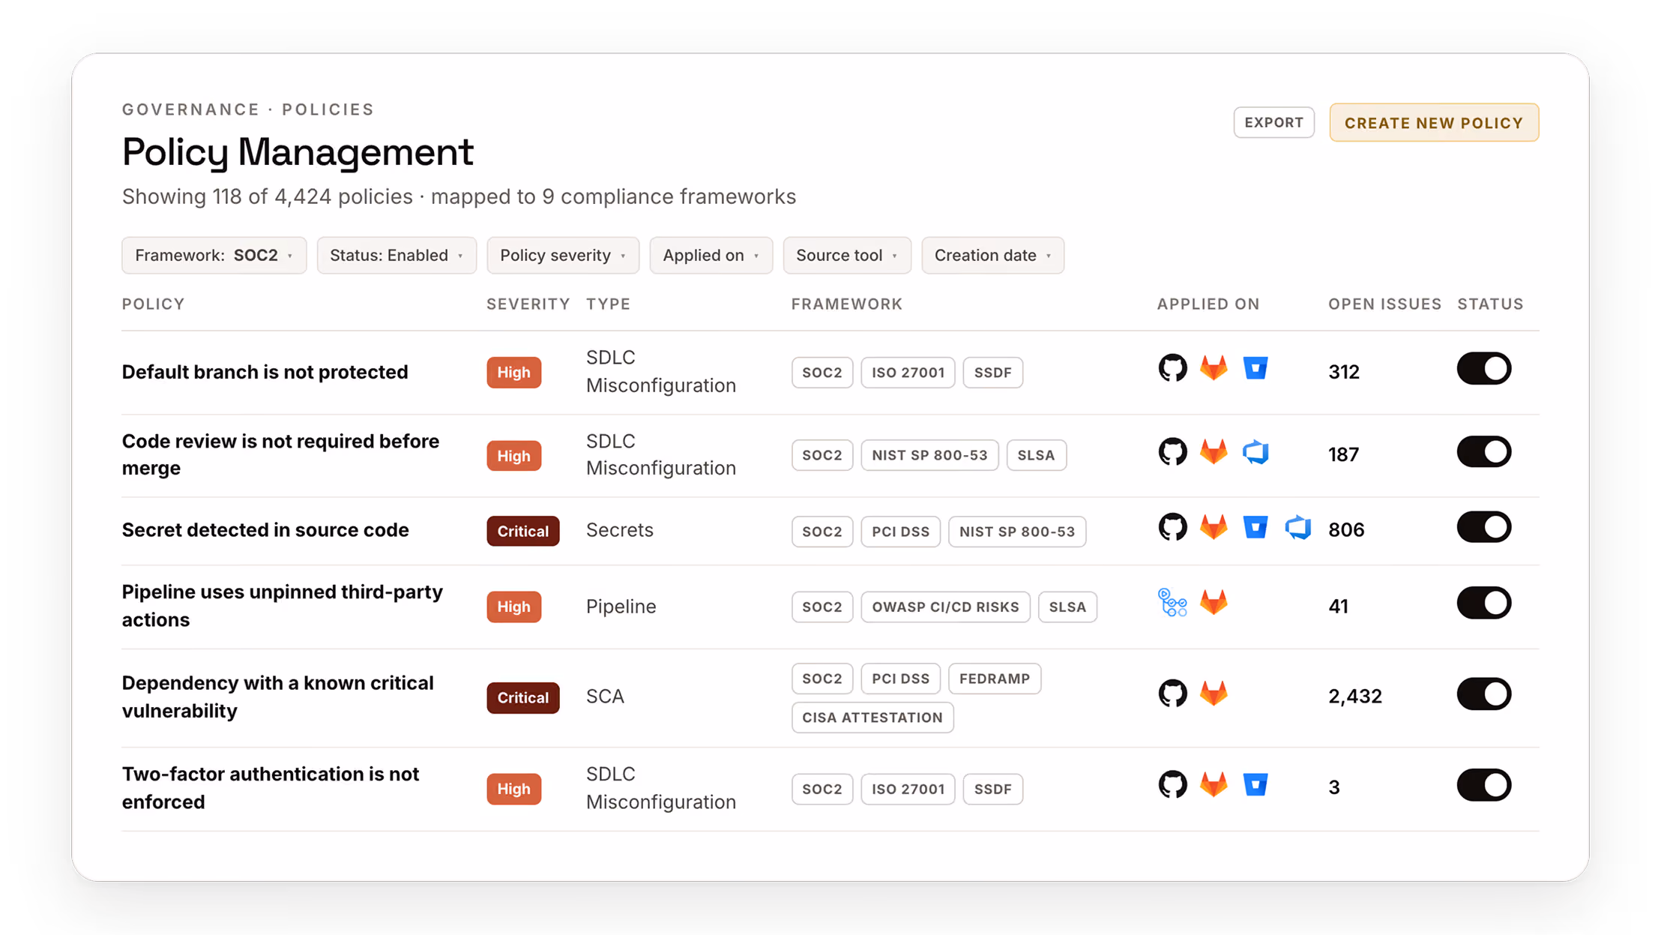
Task: Open Dependency with a known critical vulnerability policy
Action: pos(277,697)
